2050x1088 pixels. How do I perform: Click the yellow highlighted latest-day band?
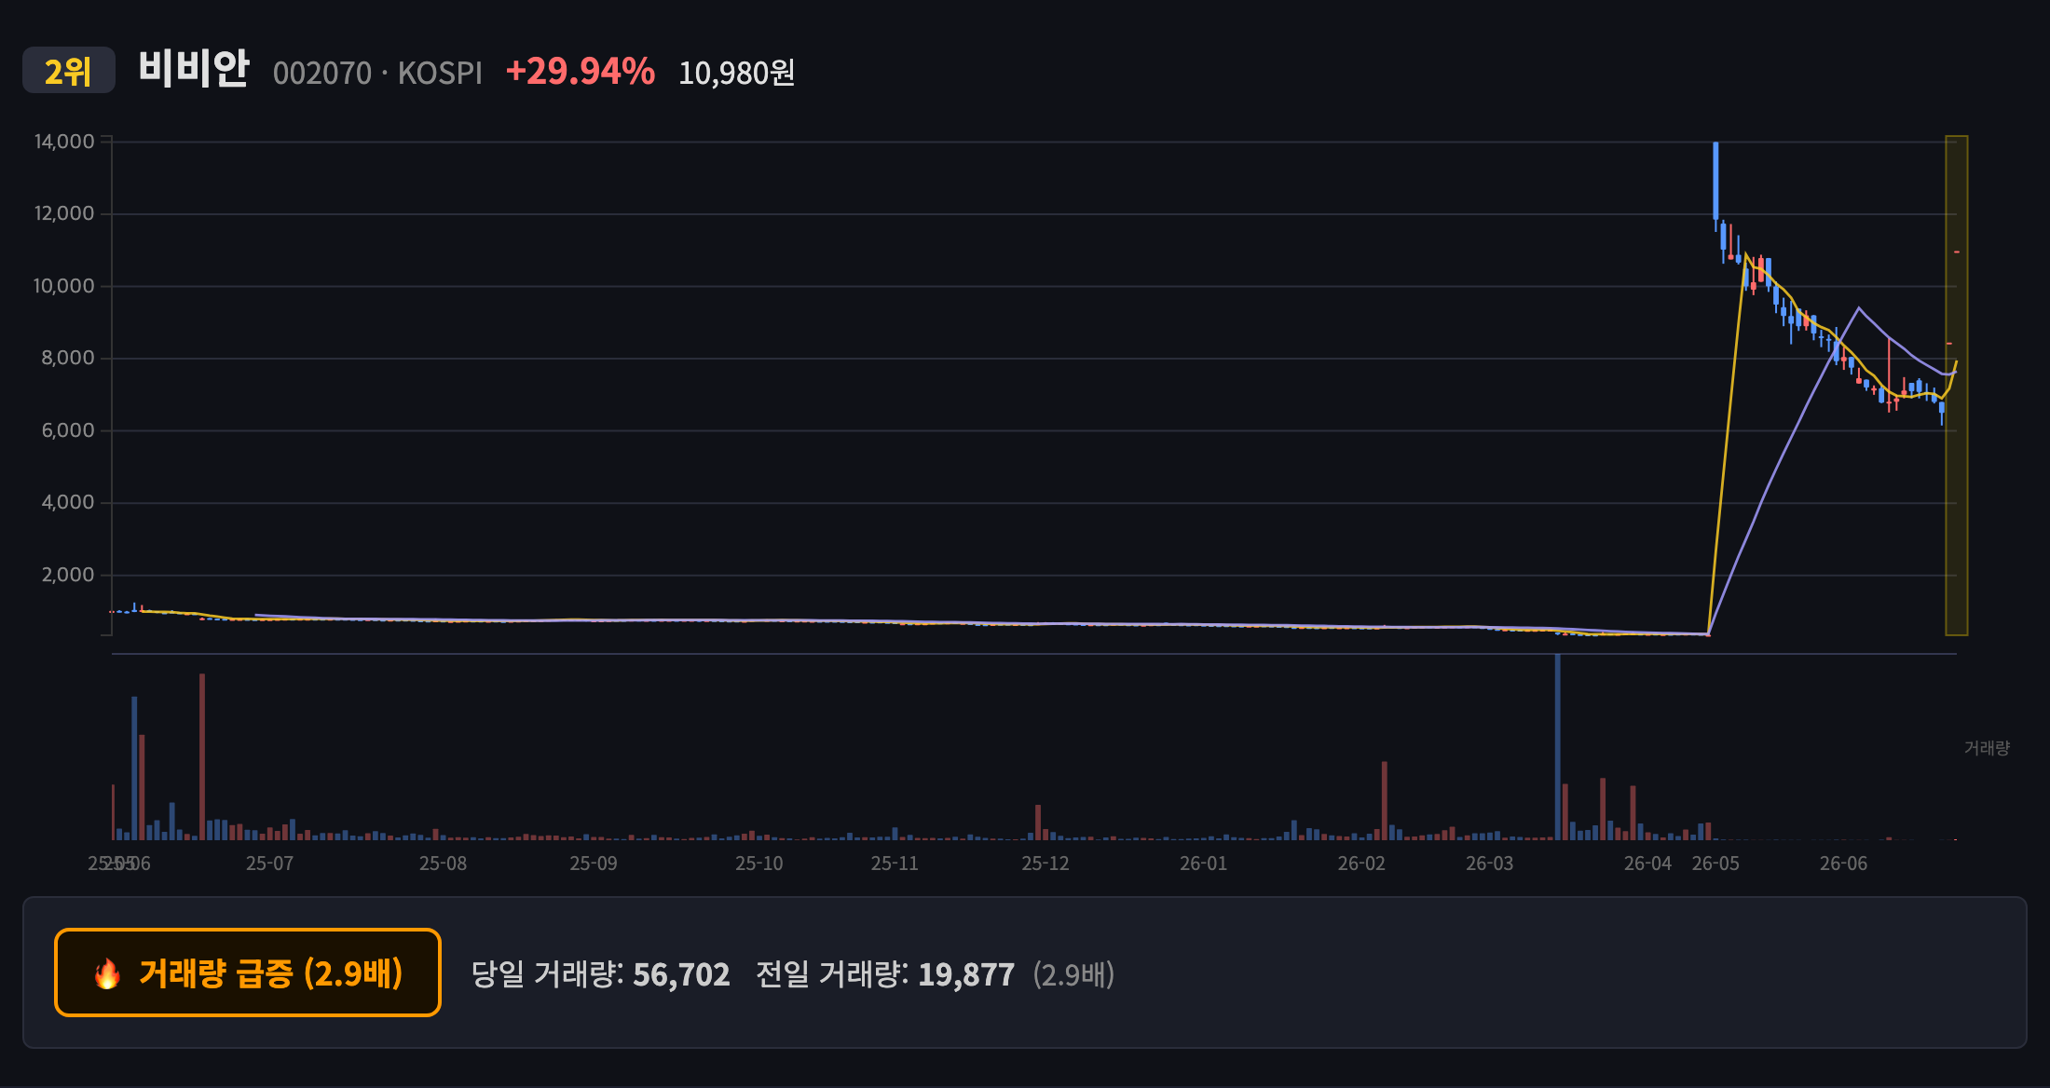1957,386
